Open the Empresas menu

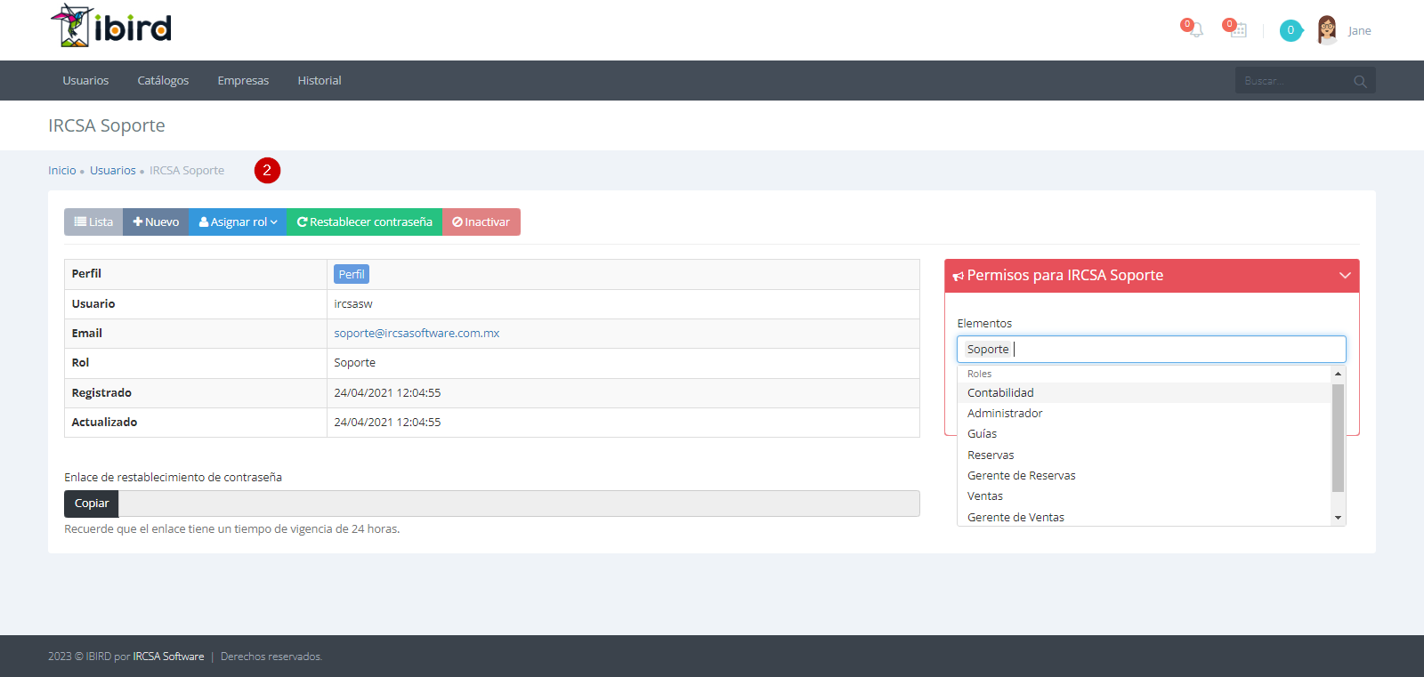[243, 80]
